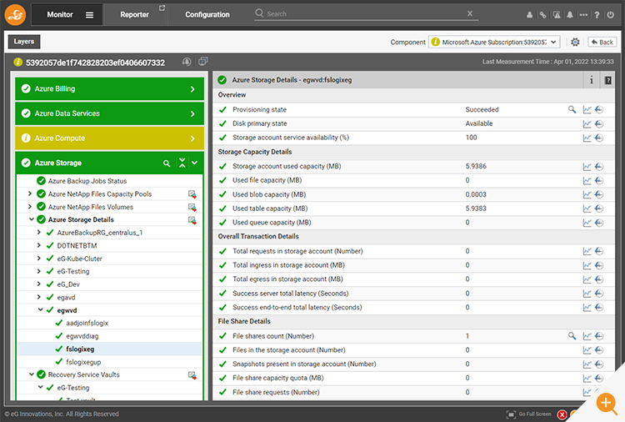Click config icon beside Recovery Service Vaults
Viewport: 625px width, 422px height.
pyautogui.click(x=192, y=375)
